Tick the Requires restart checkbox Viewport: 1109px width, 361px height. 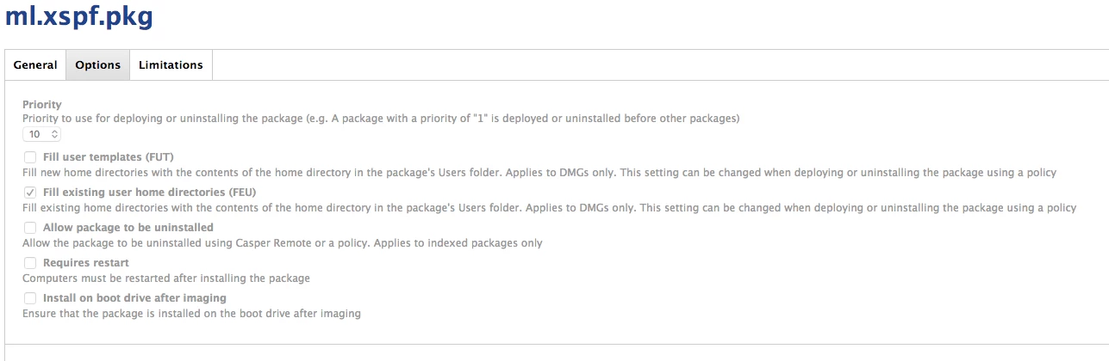point(30,263)
